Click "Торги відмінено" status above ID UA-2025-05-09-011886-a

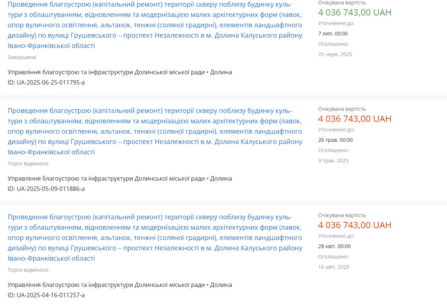point(28,164)
